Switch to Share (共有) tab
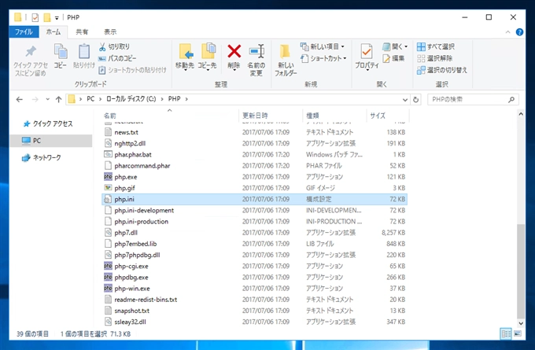The height and width of the screenshot is (350, 535). tap(82, 31)
